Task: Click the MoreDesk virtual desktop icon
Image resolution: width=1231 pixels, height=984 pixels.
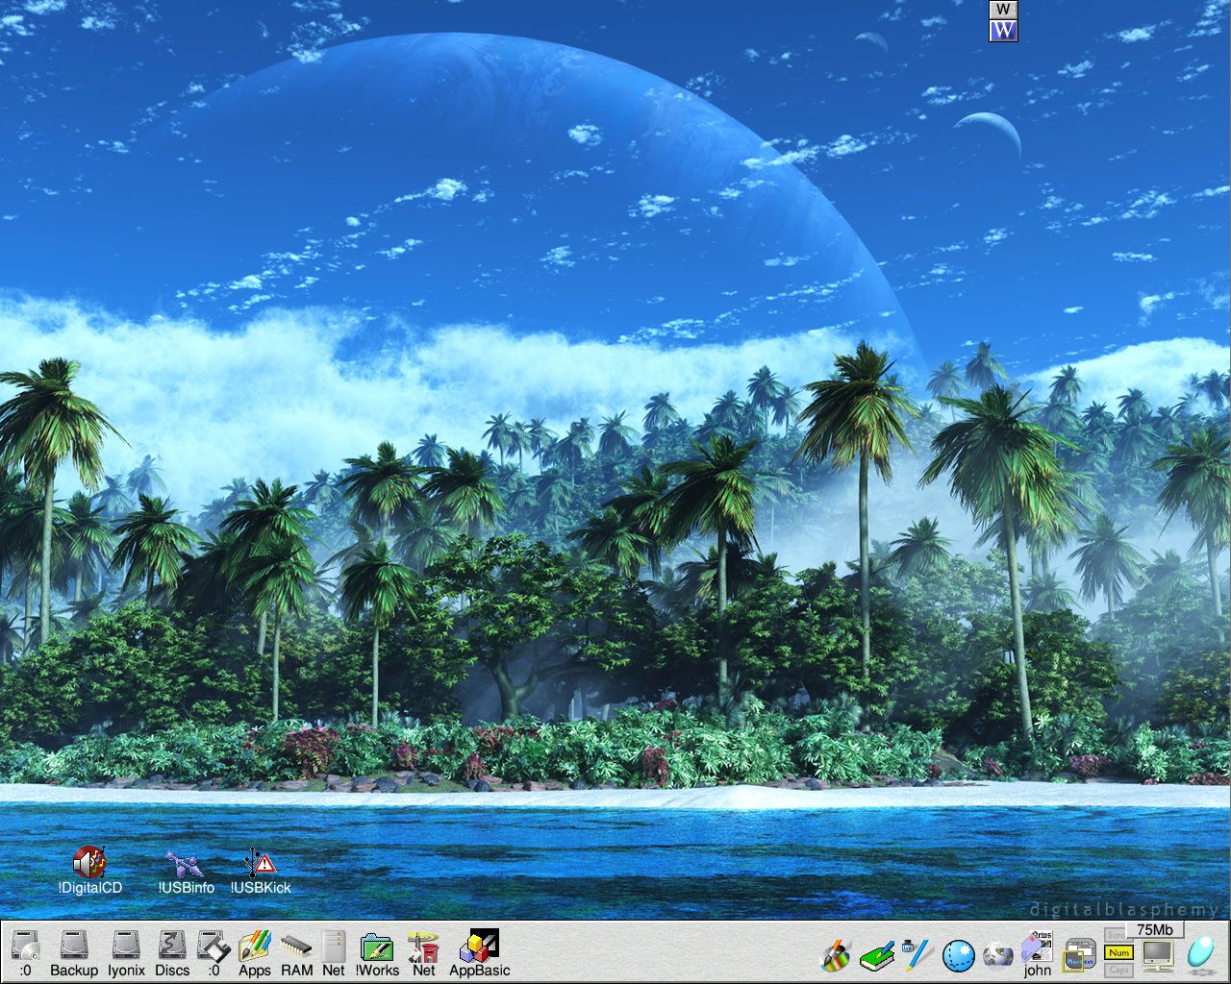Action: tap(1079, 955)
